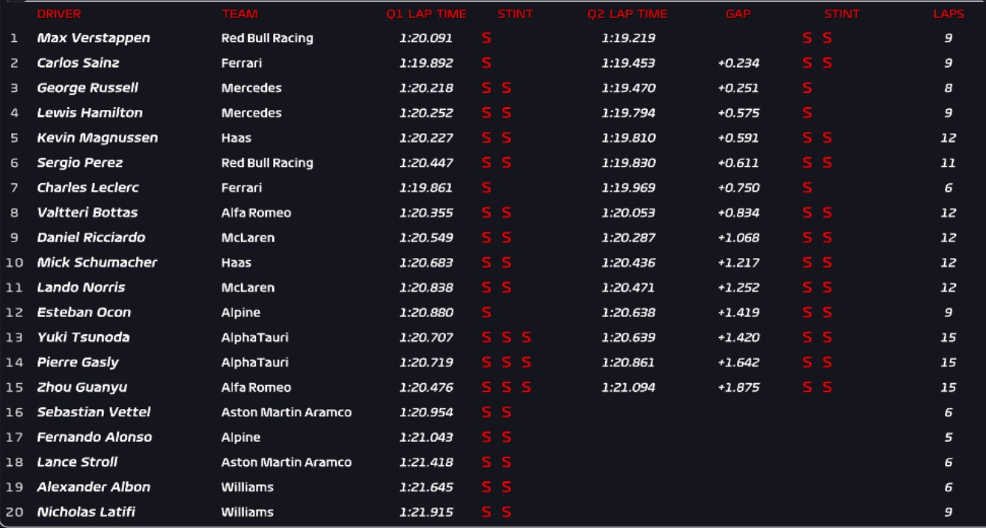Viewport: 986px width, 528px height.
Task: Click Verstappen's Q2 lap time 1:19.219
Action: point(628,38)
